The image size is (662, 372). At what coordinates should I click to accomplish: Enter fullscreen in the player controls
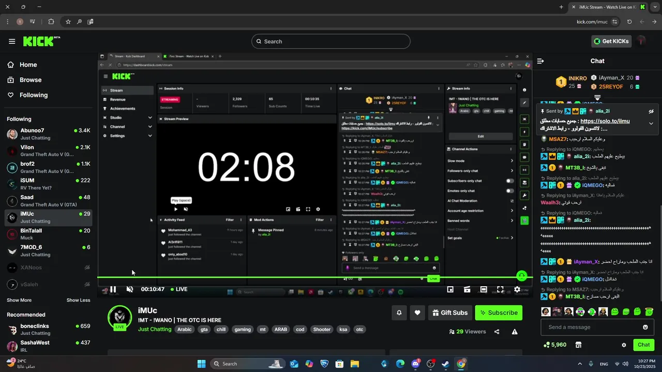500,289
